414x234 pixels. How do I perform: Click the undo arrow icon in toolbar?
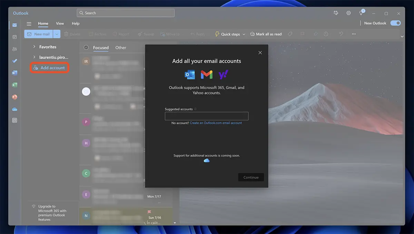[341, 34]
